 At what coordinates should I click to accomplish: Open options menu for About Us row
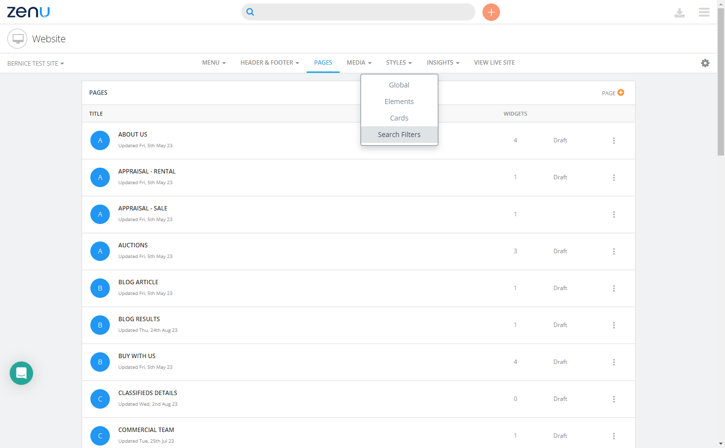[x=614, y=140]
